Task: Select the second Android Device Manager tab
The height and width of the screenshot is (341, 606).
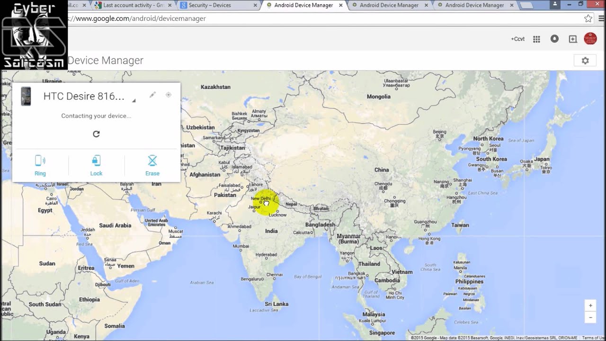Action: coord(389,5)
